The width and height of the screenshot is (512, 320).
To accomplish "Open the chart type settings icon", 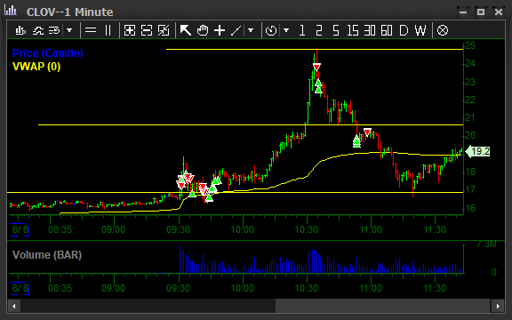I will click(20, 30).
